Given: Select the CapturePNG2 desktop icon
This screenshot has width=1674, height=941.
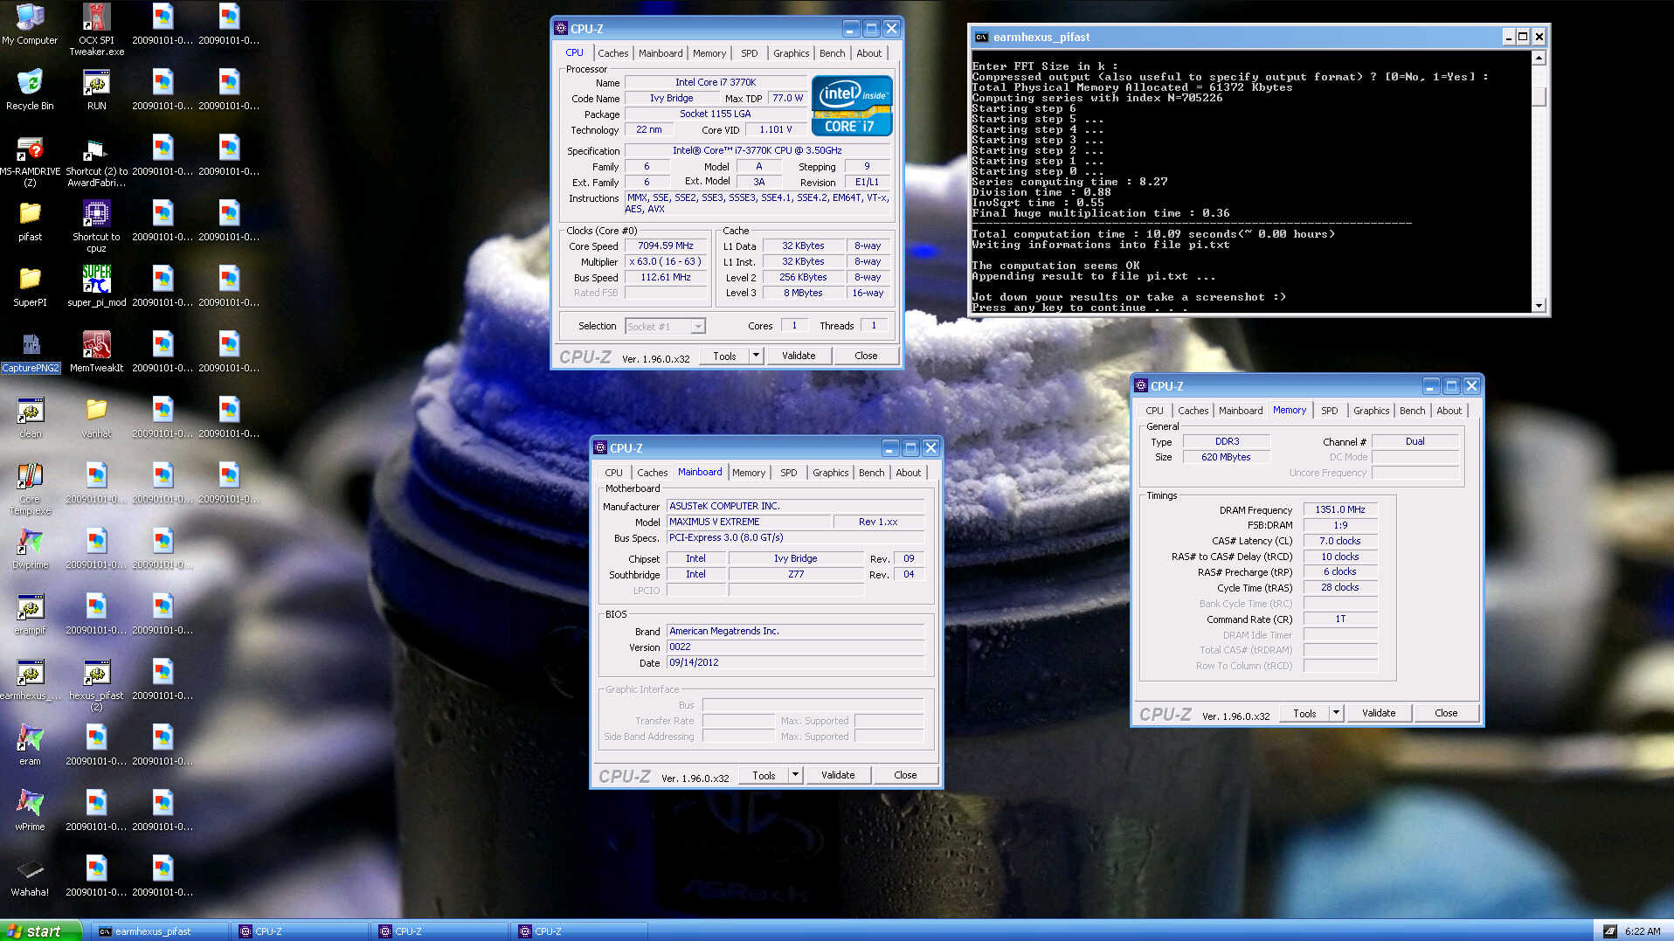Looking at the screenshot, I should tap(30, 352).
